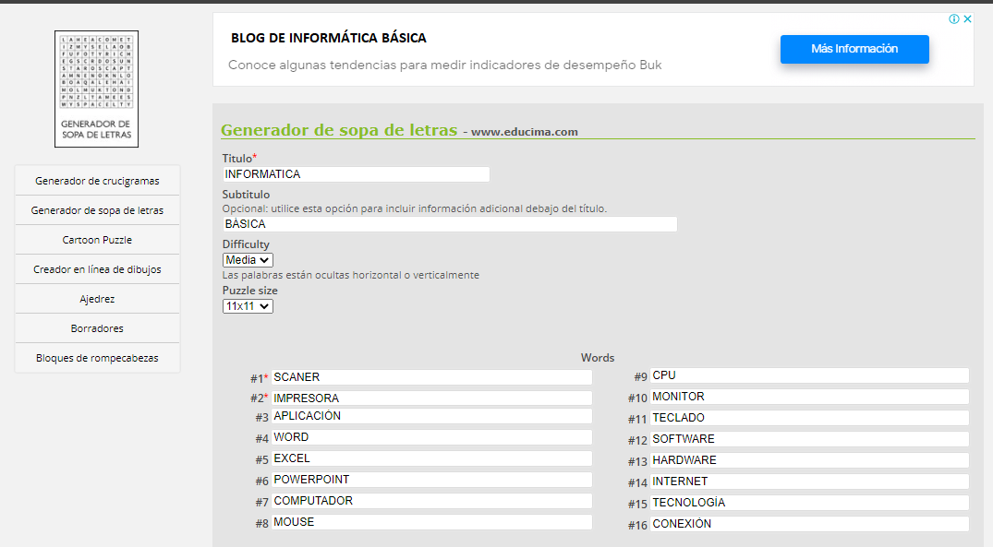Focus the Subtitulo field containing BÁSICA
The image size is (993, 547).
(449, 223)
